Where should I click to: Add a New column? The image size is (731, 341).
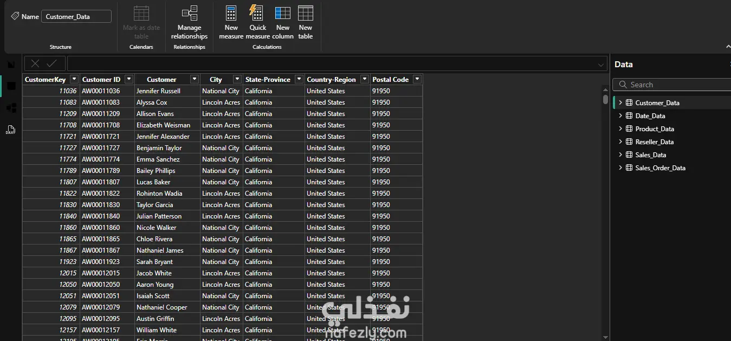pyautogui.click(x=283, y=23)
